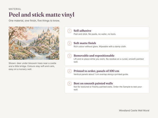This screenshot has width=158, height=118.
Task: Click the MATERIAL section label
Action: [x=15, y=9]
